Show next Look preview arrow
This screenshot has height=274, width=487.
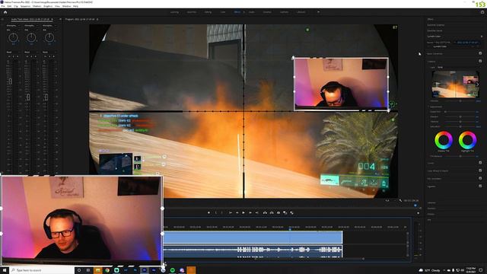(477, 84)
